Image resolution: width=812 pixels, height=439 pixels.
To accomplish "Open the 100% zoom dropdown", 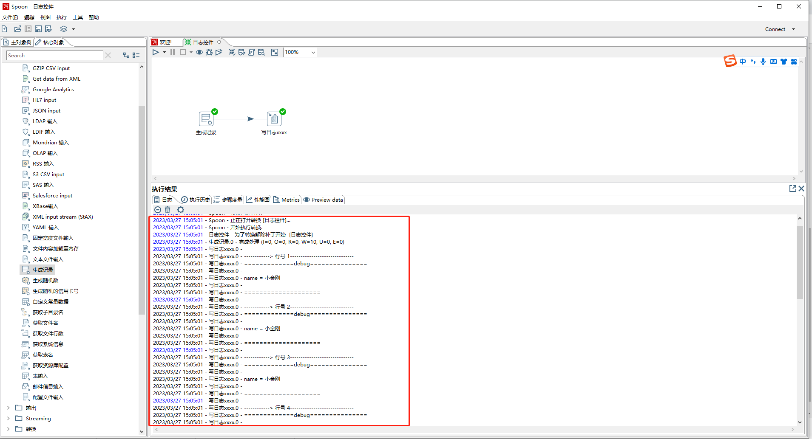I will click(313, 52).
